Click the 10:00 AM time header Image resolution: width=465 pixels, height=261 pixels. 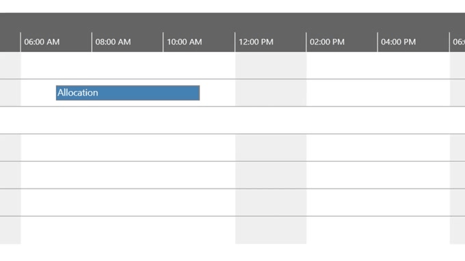tap(185, 42)
